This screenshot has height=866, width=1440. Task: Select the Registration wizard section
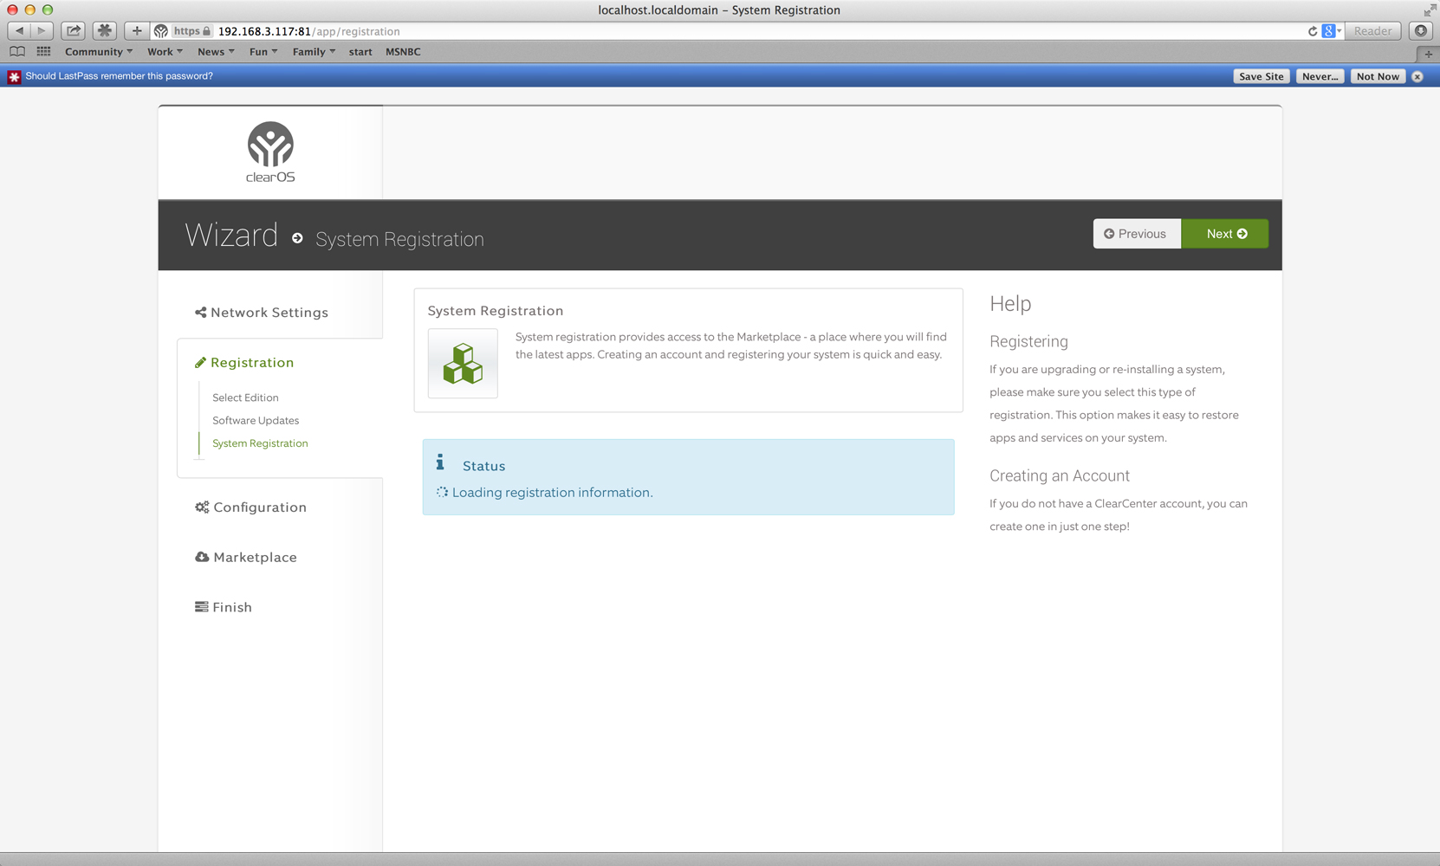(x=244, y=363)
